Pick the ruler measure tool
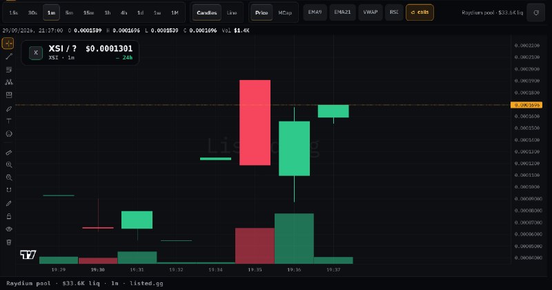Screen dimensions: 552x290 9,153
